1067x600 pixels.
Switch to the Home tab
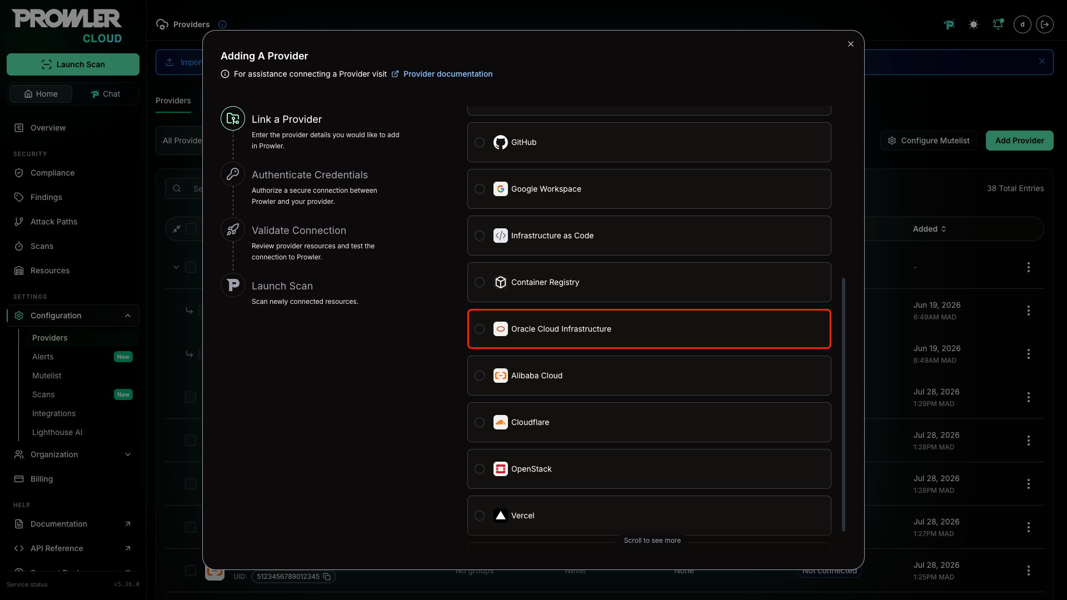click(41, 94)
